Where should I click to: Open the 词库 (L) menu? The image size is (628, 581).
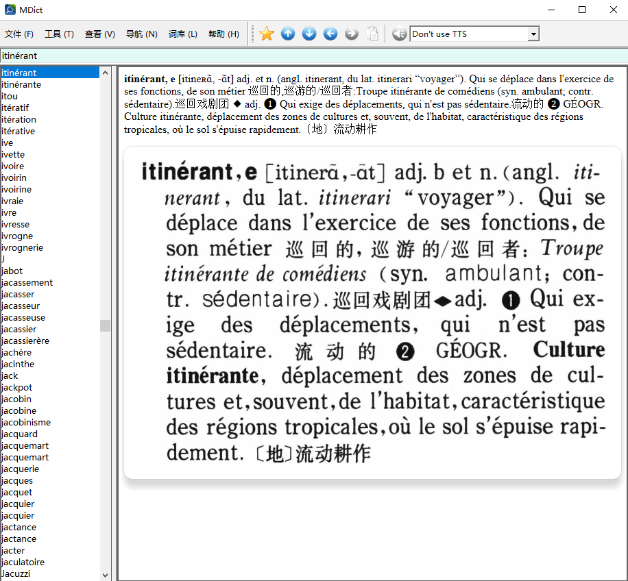tap(182, 34)
